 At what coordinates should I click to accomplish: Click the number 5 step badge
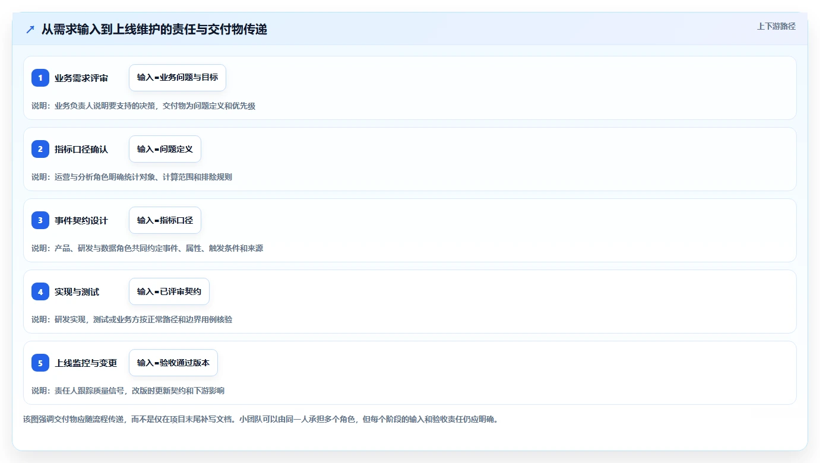(40, 363)
